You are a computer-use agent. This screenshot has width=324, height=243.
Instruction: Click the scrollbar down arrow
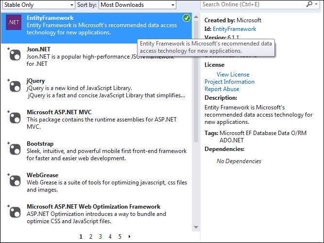click(196, 227)
